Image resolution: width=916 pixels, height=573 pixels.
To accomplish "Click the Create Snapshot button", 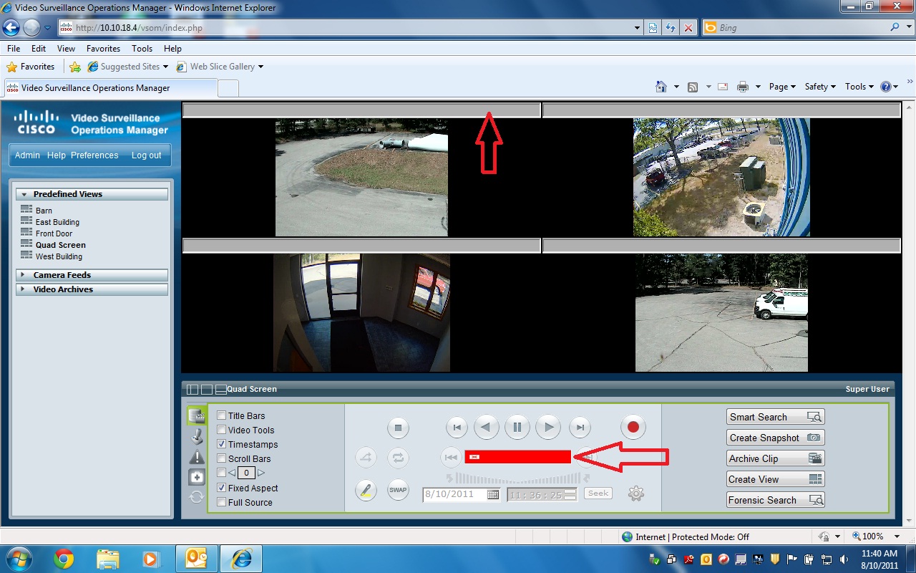I will [x=776, y=438].
